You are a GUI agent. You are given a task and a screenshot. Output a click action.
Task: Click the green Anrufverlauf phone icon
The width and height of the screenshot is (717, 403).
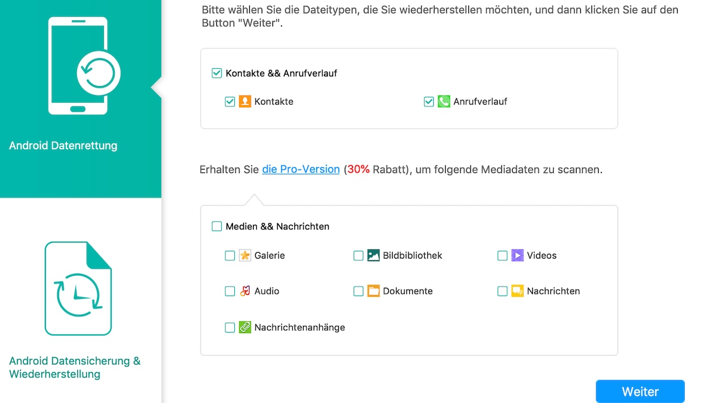[x=443, y=101]
